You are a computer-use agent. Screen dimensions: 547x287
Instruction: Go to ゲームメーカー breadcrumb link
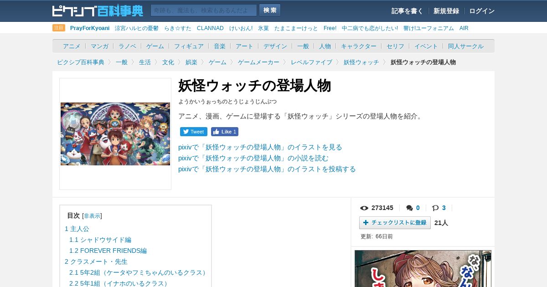[258, 62]
